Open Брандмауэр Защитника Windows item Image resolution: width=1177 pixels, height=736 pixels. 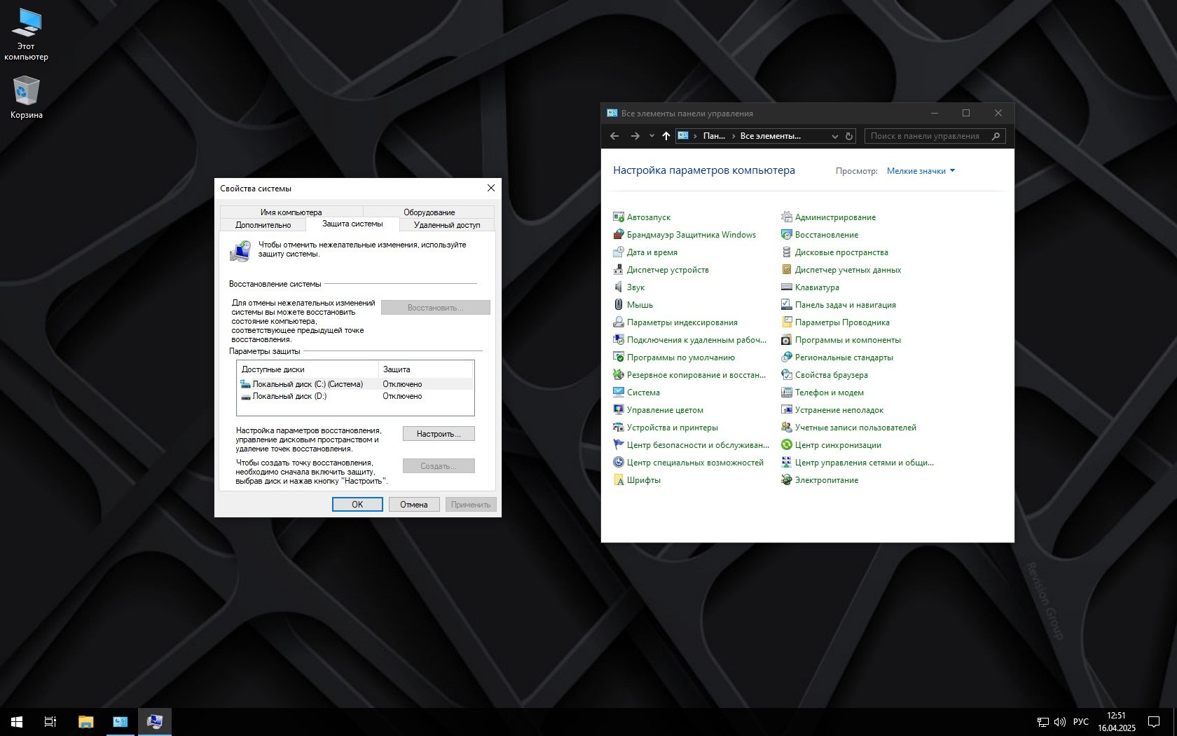(x=691, y=235)
